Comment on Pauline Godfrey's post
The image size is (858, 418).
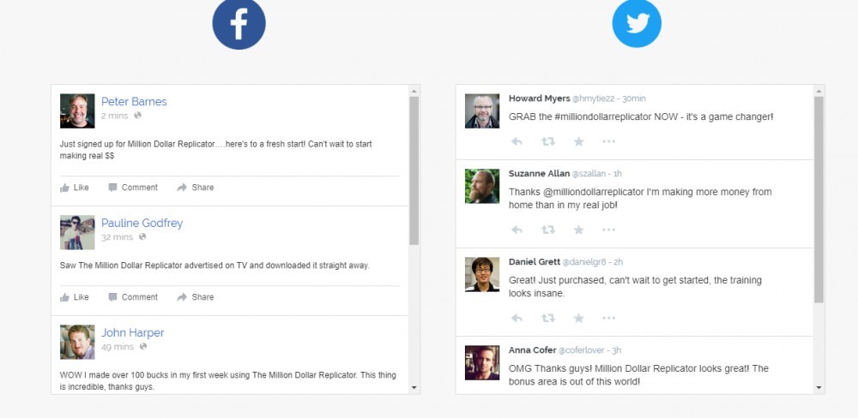133,297
